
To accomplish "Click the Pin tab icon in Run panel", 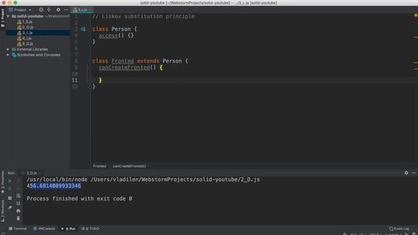I will coord(10,208).
